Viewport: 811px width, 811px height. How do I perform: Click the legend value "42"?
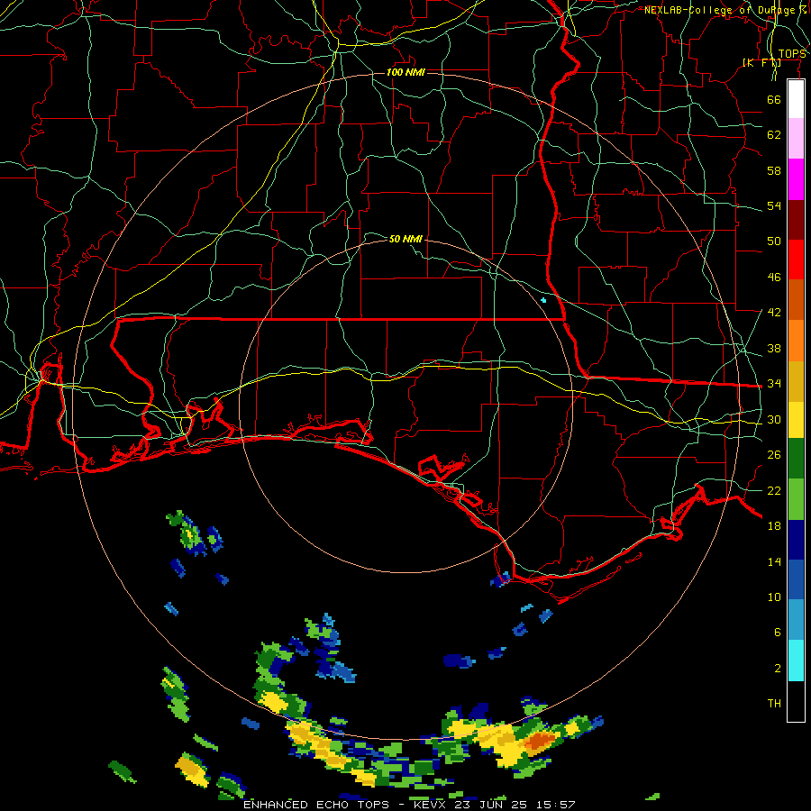[x=774, y=313]
